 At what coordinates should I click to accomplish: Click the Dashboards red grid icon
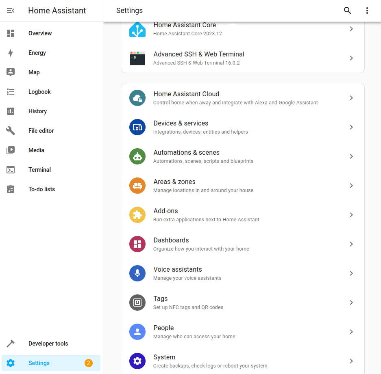click(137, 244)
